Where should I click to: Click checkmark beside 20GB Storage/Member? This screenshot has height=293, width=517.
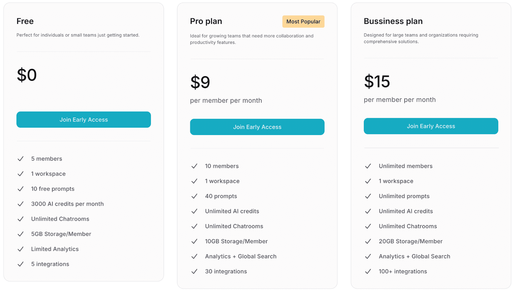(368, 241)
